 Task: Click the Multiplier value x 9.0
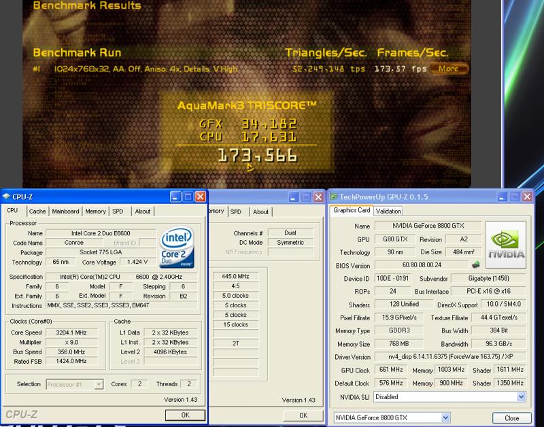pos(71,343)
